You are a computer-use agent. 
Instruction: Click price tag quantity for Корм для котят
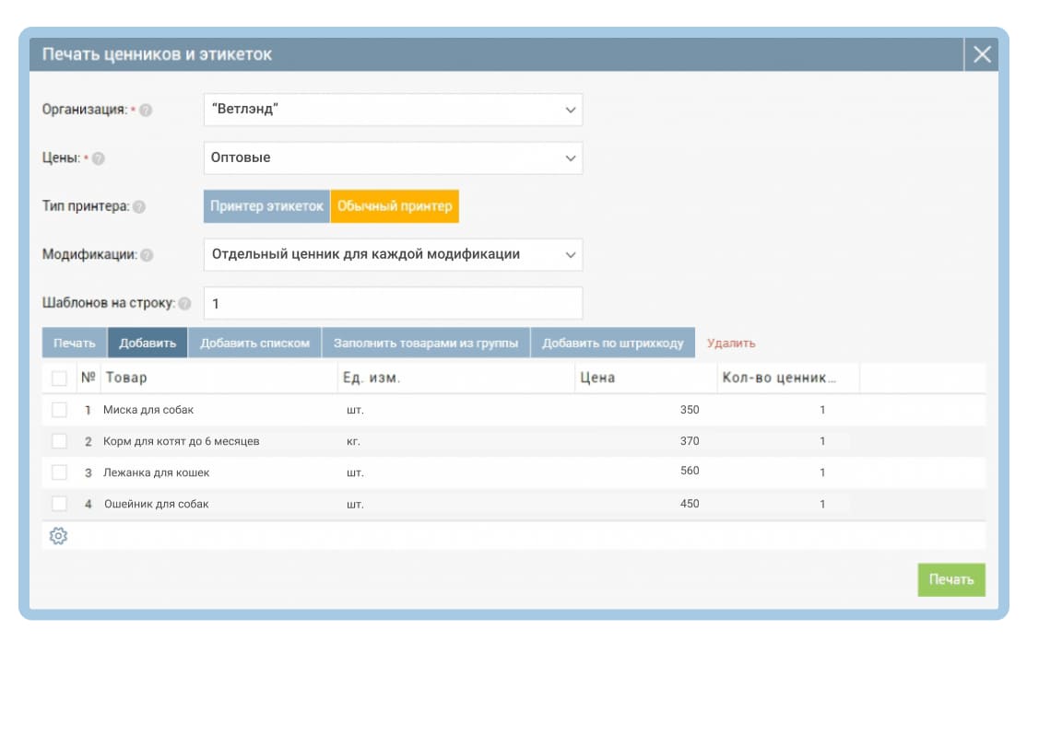click(x=822, y=441)
